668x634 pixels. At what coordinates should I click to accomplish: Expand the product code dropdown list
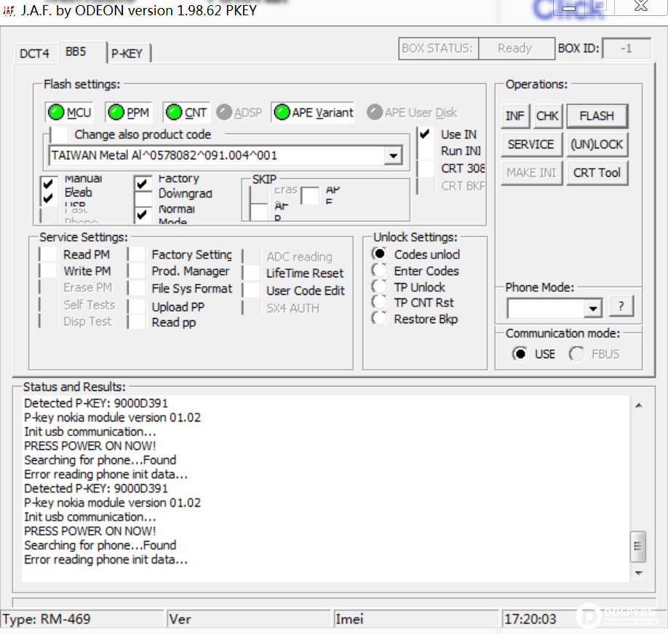point(393,156)
